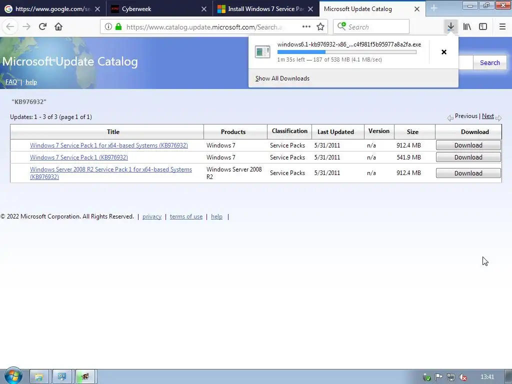Show All Downloads in the panel
Screen dimensions: 512x384
pyautogui.click(x=282, y=78)
